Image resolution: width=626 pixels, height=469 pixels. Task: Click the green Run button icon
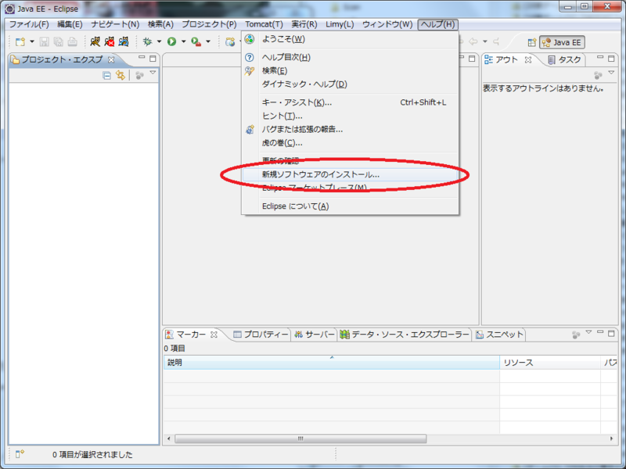click(x=171, y=41)
